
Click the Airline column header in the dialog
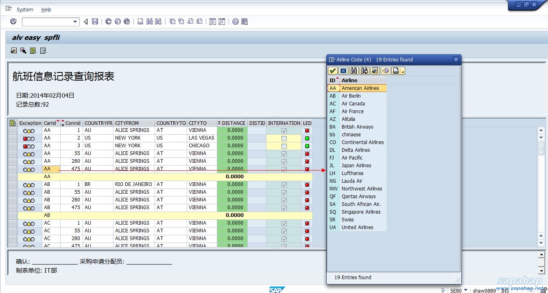[363, 80]
